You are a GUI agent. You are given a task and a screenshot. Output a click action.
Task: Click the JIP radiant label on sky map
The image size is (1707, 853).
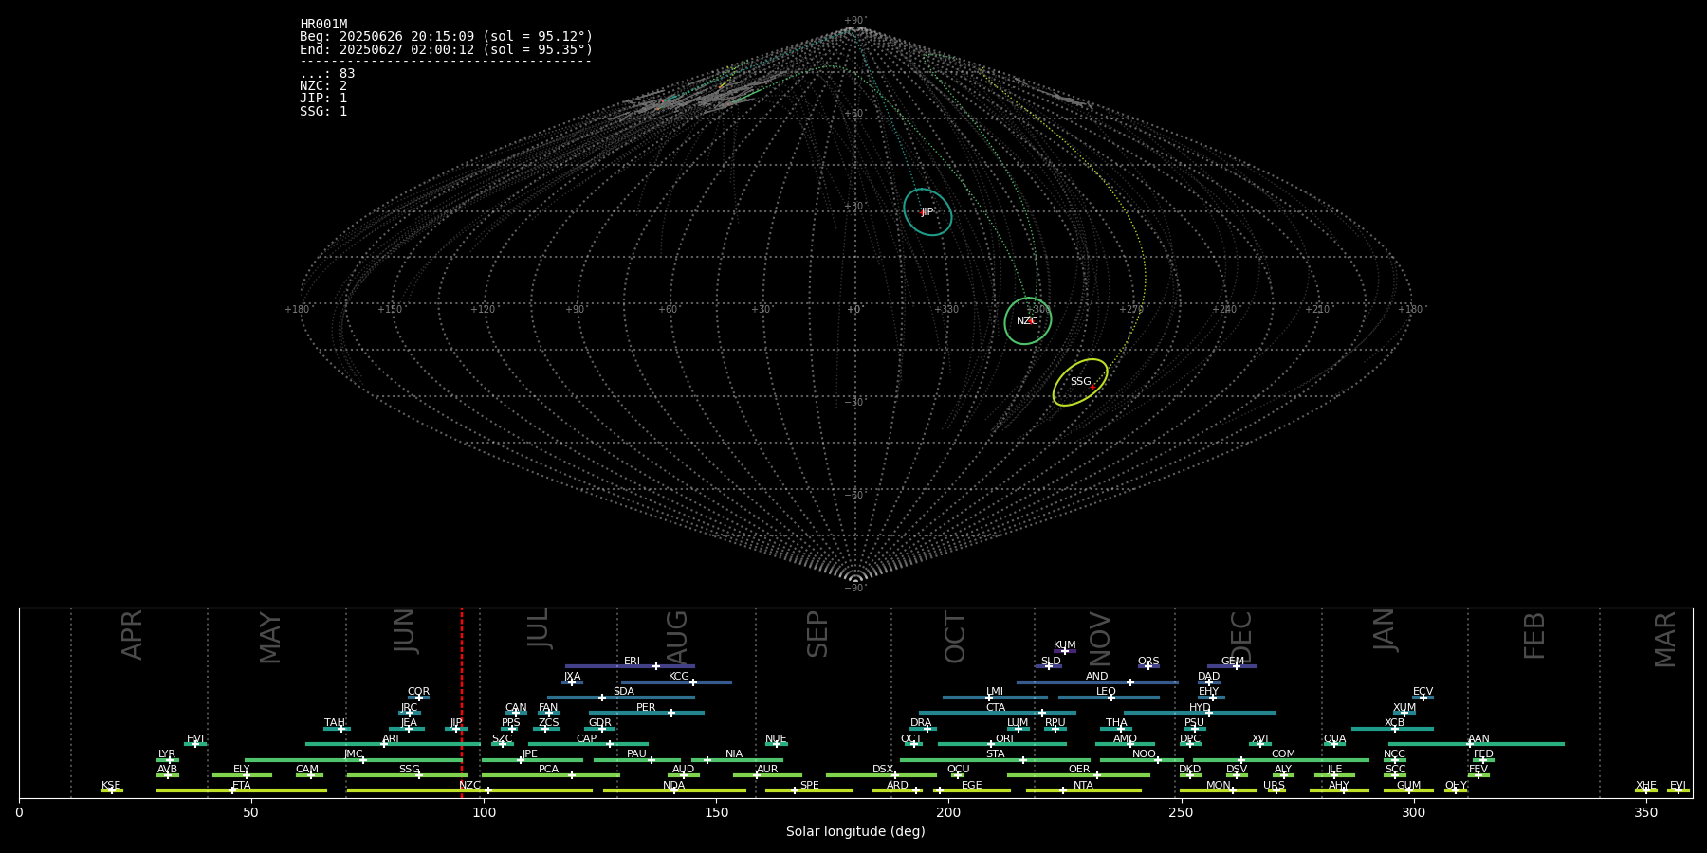(927, 212)
